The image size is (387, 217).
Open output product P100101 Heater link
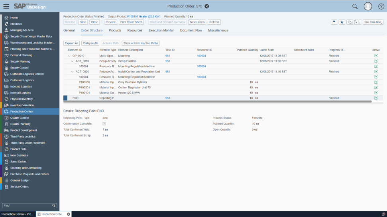[144, 16]
